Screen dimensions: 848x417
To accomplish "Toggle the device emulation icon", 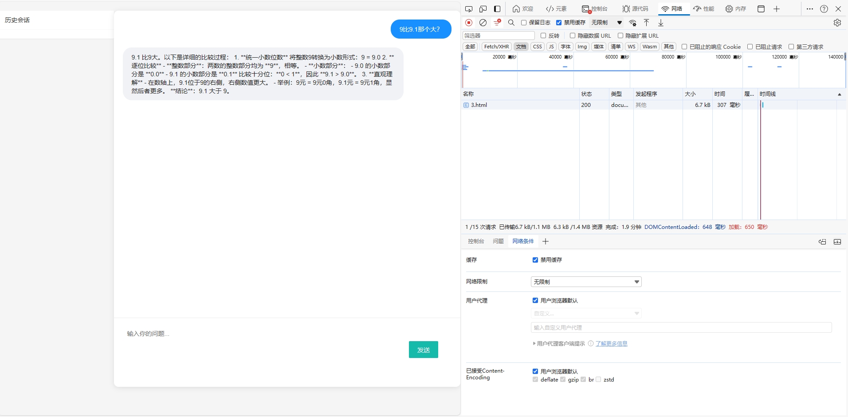I will point(483,9).
